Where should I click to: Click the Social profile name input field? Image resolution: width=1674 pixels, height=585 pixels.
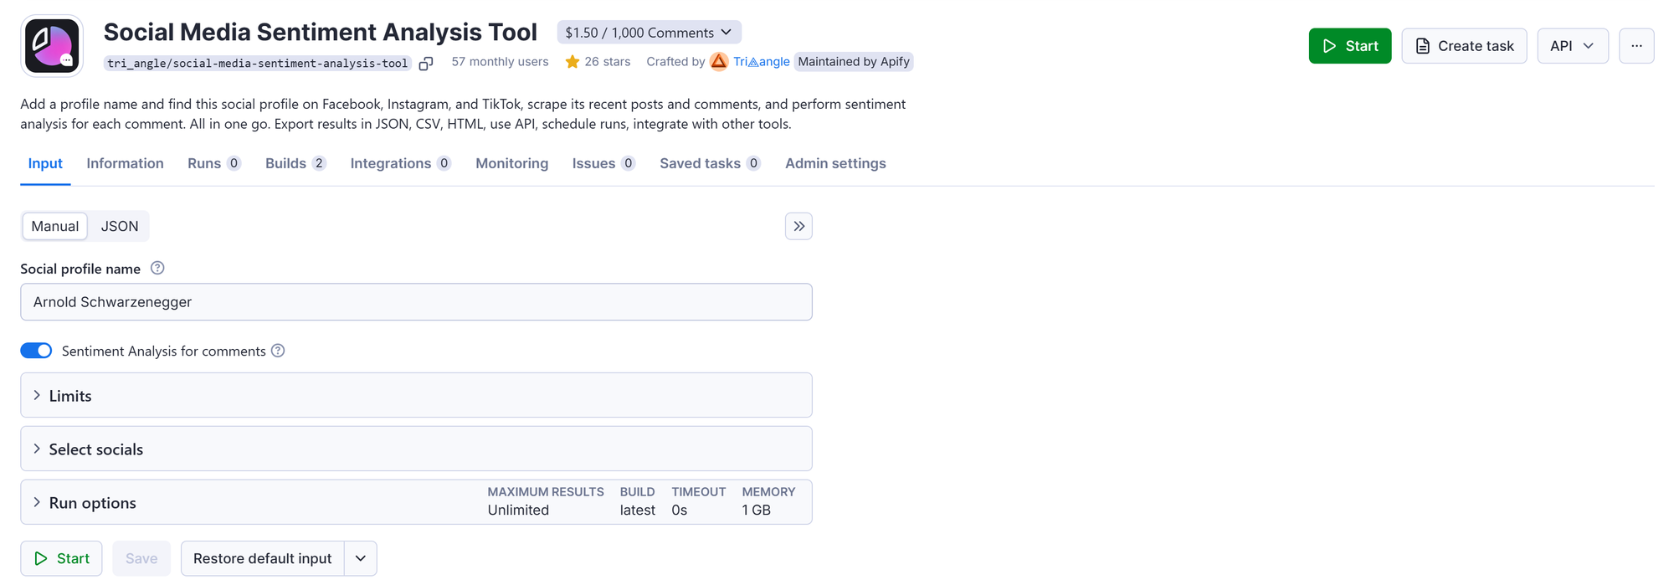(x=416, y=301)
